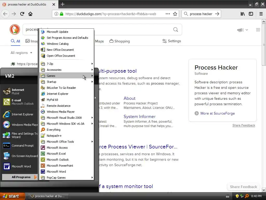Expand the PopCap Games submenu
The width and height of the screenshot is (266, 200).
click(x=66, y=178)
